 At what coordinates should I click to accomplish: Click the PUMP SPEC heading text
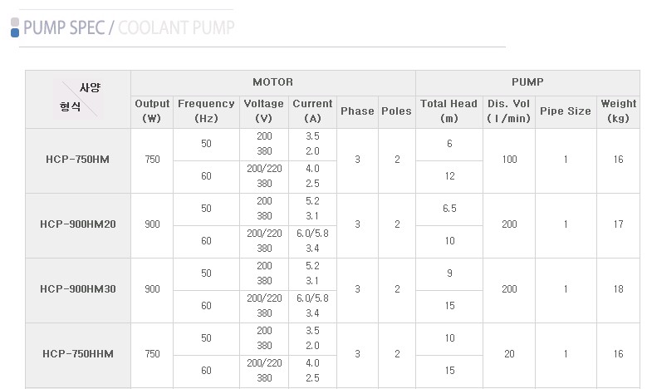click(64, 27)
